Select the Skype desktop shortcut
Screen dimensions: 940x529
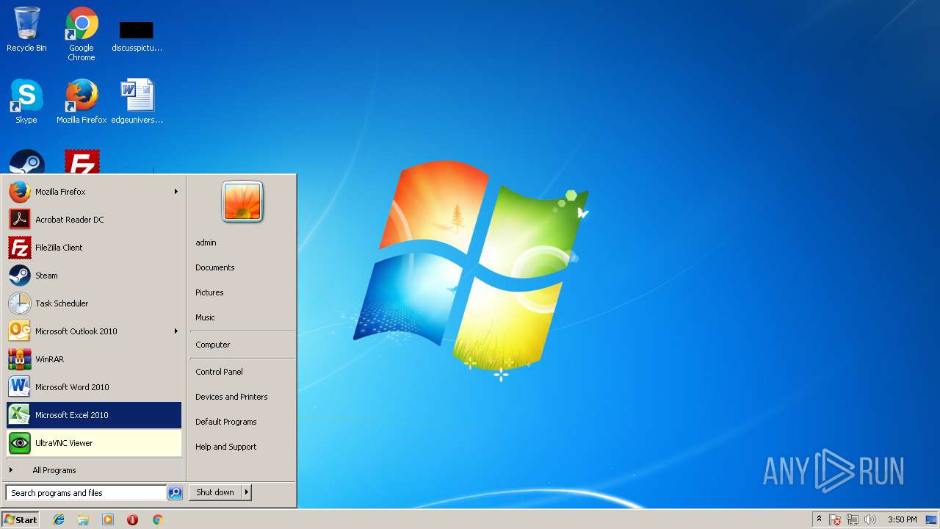(26, 101)
